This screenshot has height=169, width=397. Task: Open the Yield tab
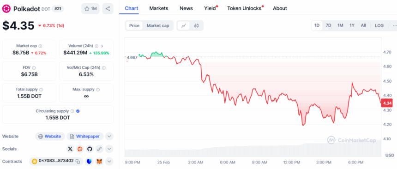211,8
